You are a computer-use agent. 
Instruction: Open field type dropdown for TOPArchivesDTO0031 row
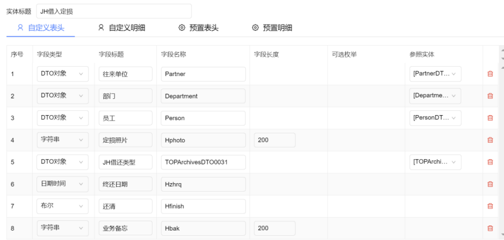(62, 162)
